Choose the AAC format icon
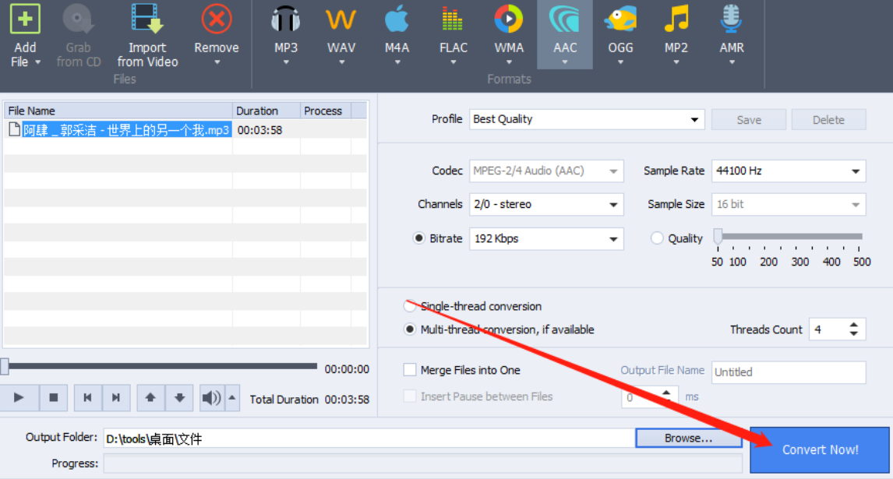The image size is (893, 479). tap(564, 19)
